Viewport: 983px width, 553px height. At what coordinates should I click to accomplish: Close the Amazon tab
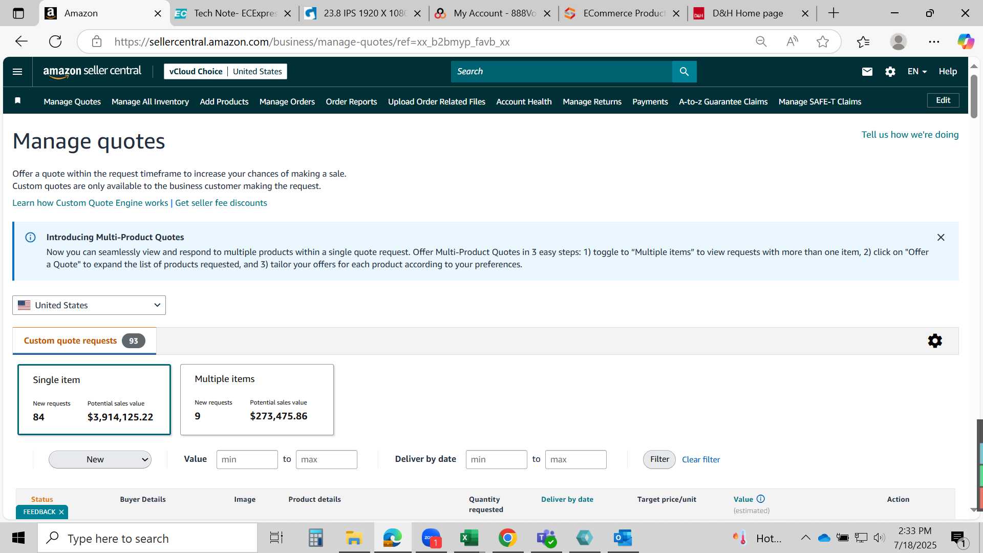tap(158, 13)
